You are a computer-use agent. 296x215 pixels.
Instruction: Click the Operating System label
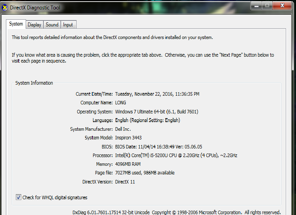[x=95, y=112]
